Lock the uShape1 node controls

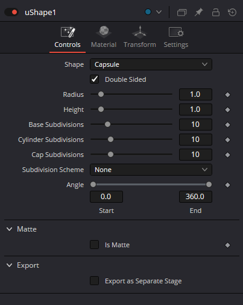pyautogui.click(x=216, y=12)
